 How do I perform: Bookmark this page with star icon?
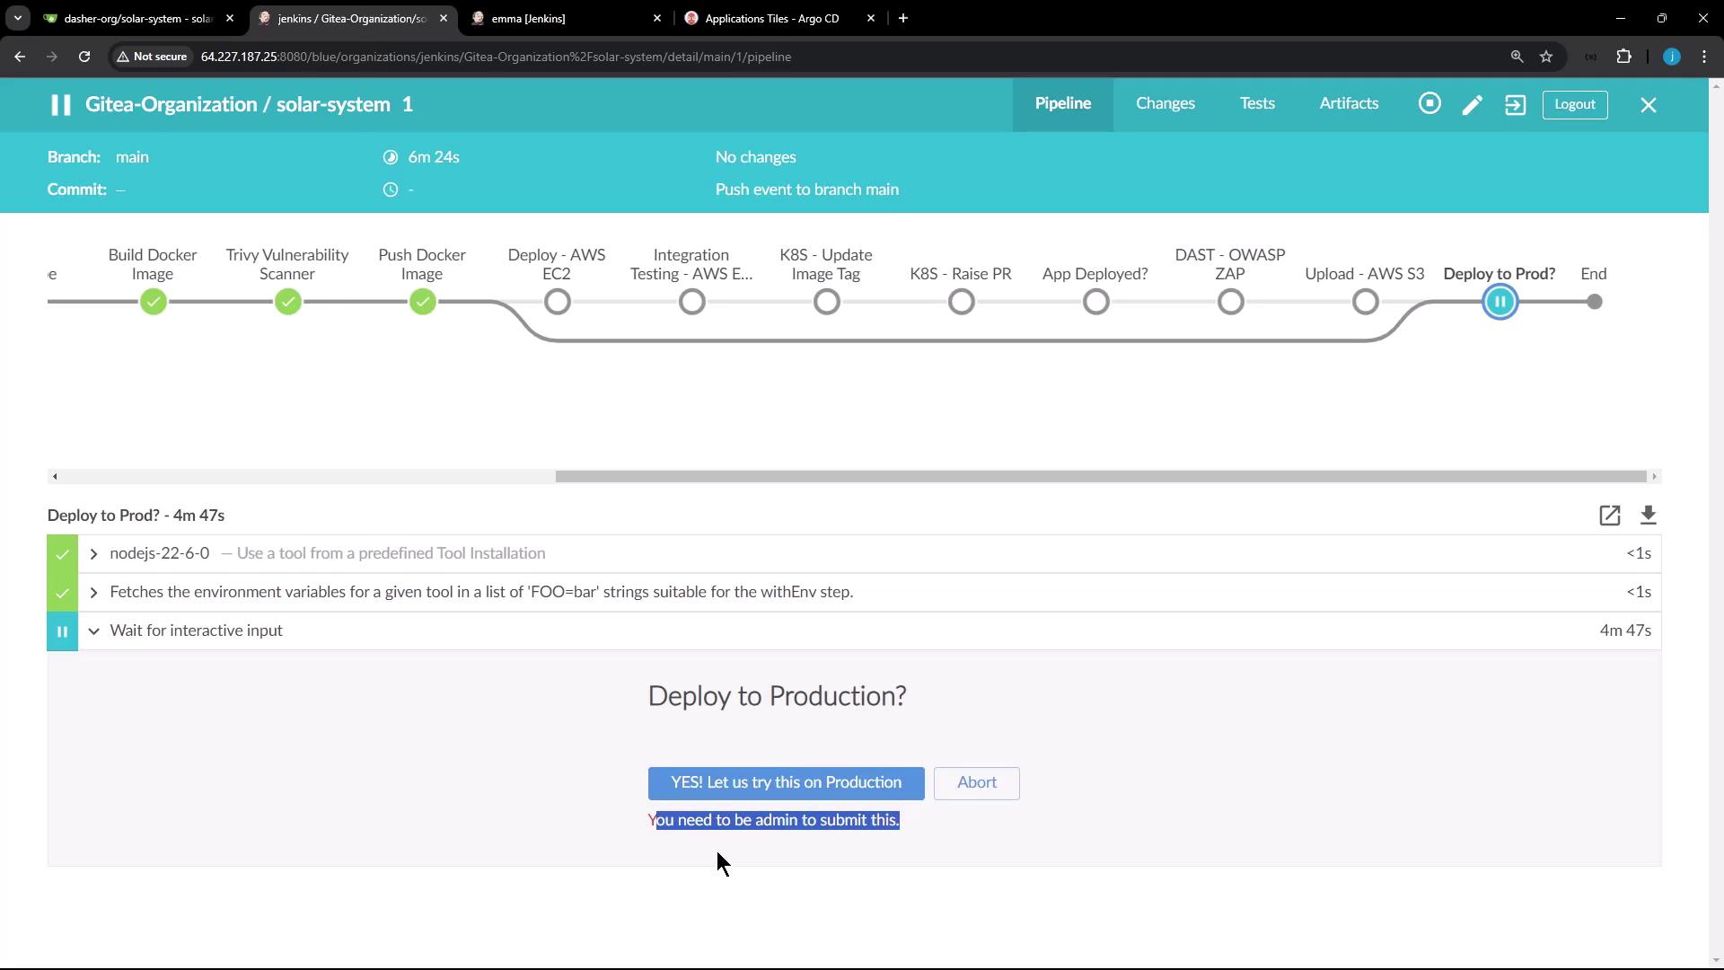1546,57
